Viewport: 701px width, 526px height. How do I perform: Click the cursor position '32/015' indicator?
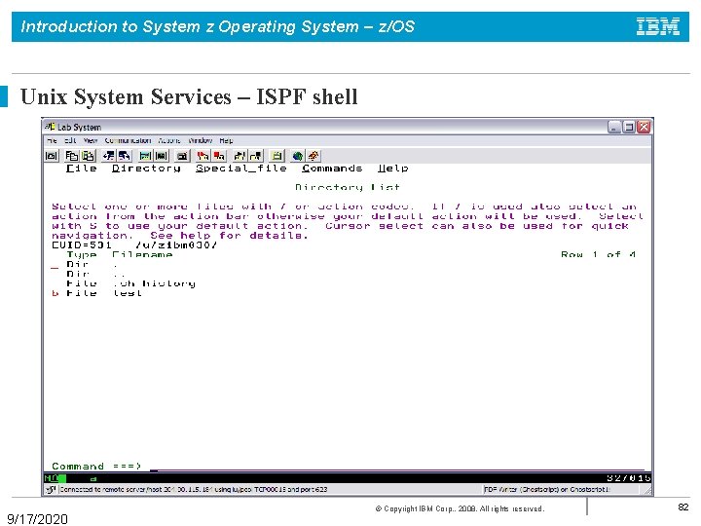pos(629,478)
